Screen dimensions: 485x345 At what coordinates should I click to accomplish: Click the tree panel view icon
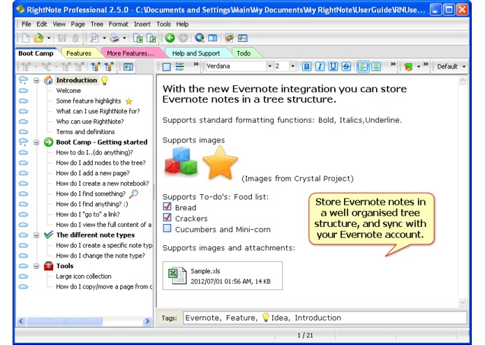pyautogui.click(x=128, y=66)
